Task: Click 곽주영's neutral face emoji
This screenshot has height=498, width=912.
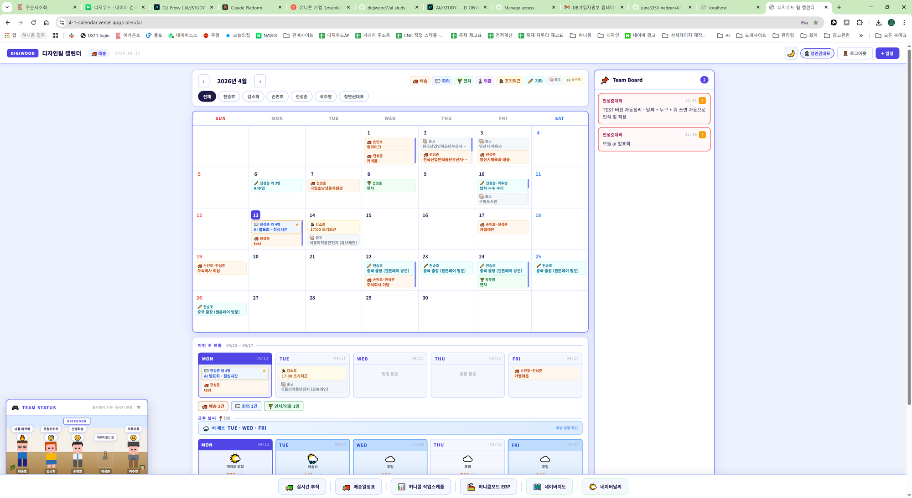Action: [x=133, y=438]
